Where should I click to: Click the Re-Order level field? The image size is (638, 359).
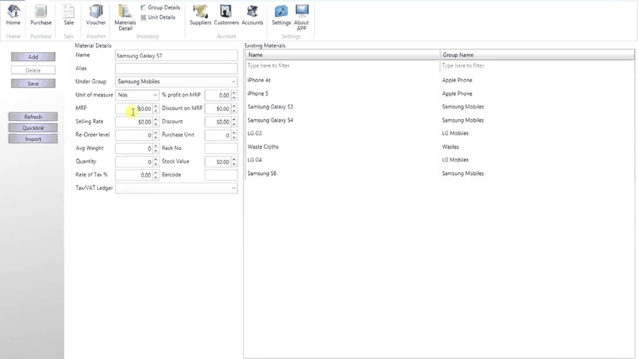coord(134,135)
